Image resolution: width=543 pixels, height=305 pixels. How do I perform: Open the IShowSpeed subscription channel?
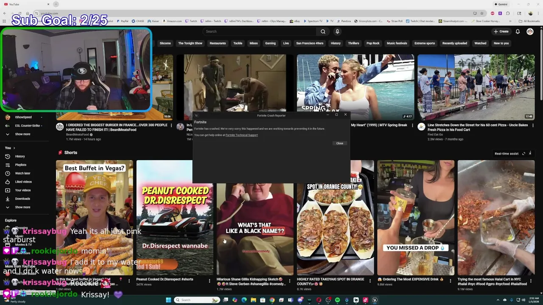23,117
